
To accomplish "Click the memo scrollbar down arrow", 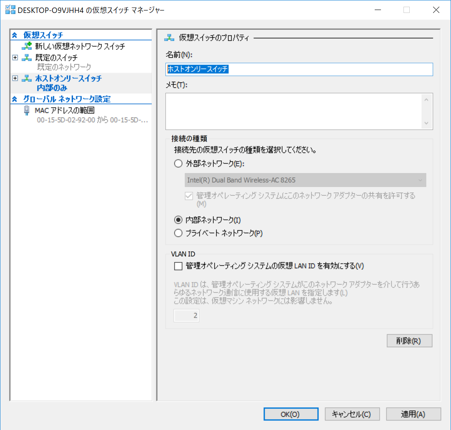I will (426, 123).
